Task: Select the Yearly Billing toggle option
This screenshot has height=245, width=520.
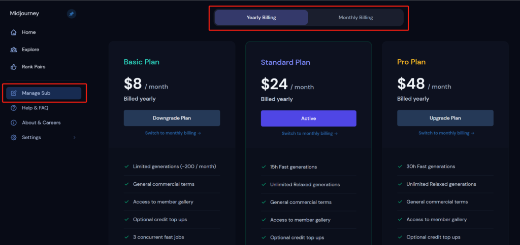Action: (262, 18)
